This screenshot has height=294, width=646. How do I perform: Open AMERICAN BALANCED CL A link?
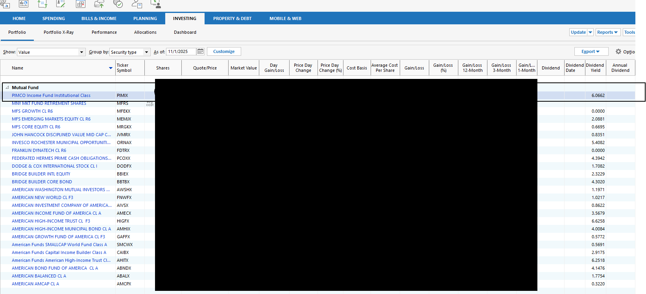tap(39, 276)
